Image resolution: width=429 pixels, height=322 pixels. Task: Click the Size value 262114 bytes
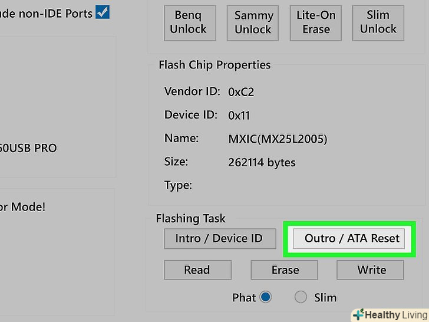coord(262,162)
